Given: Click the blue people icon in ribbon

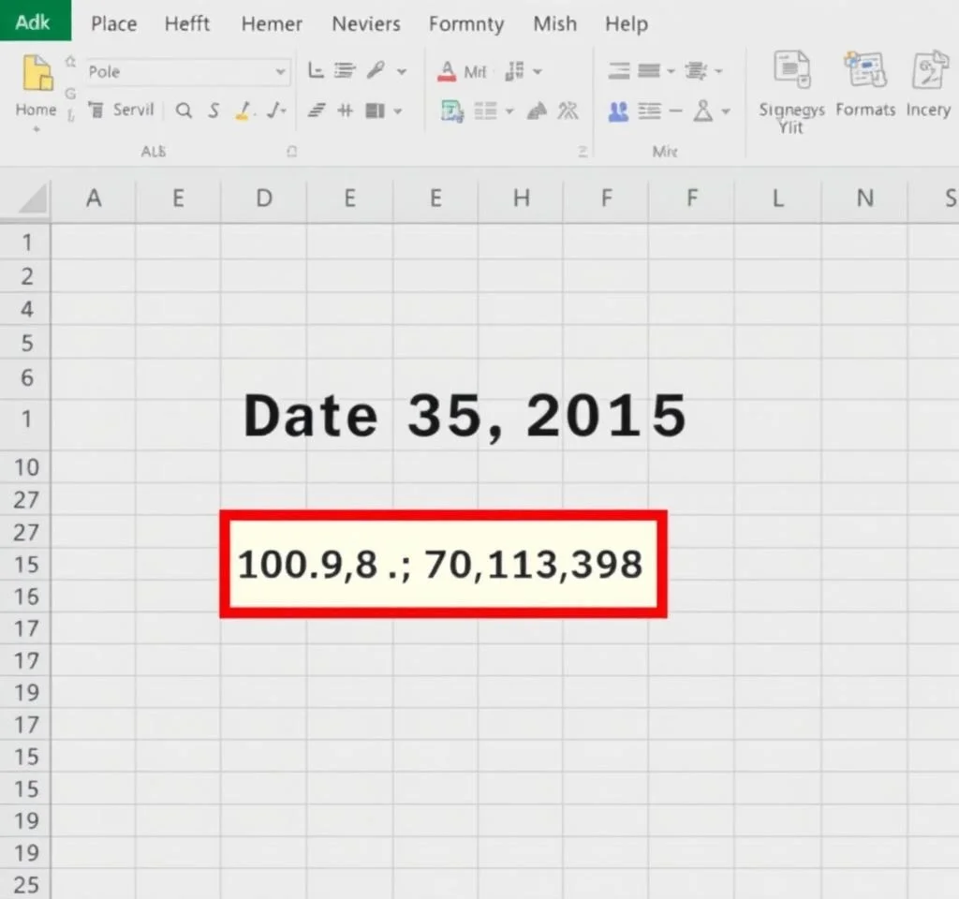Looking at the screenshot, I should pyautogui.click(x=618, y=112).
